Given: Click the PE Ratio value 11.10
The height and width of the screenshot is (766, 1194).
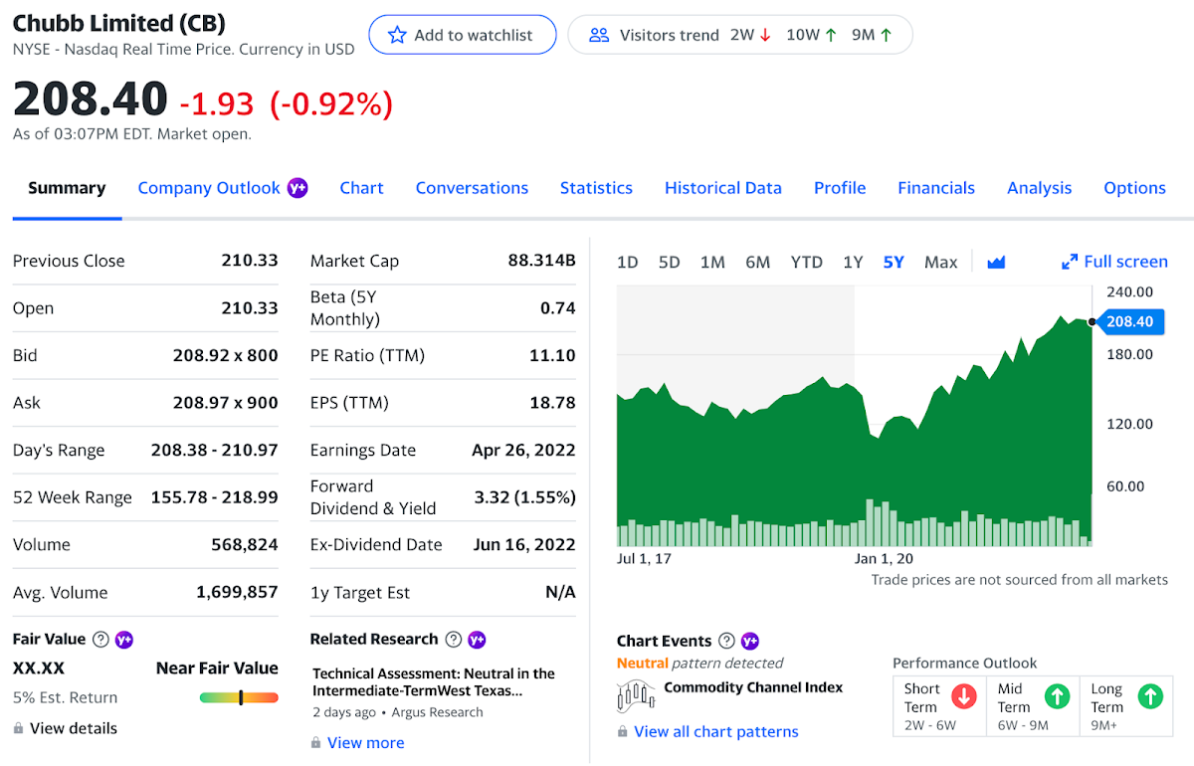Looking at the screenshot, I should tap(553, 355).
